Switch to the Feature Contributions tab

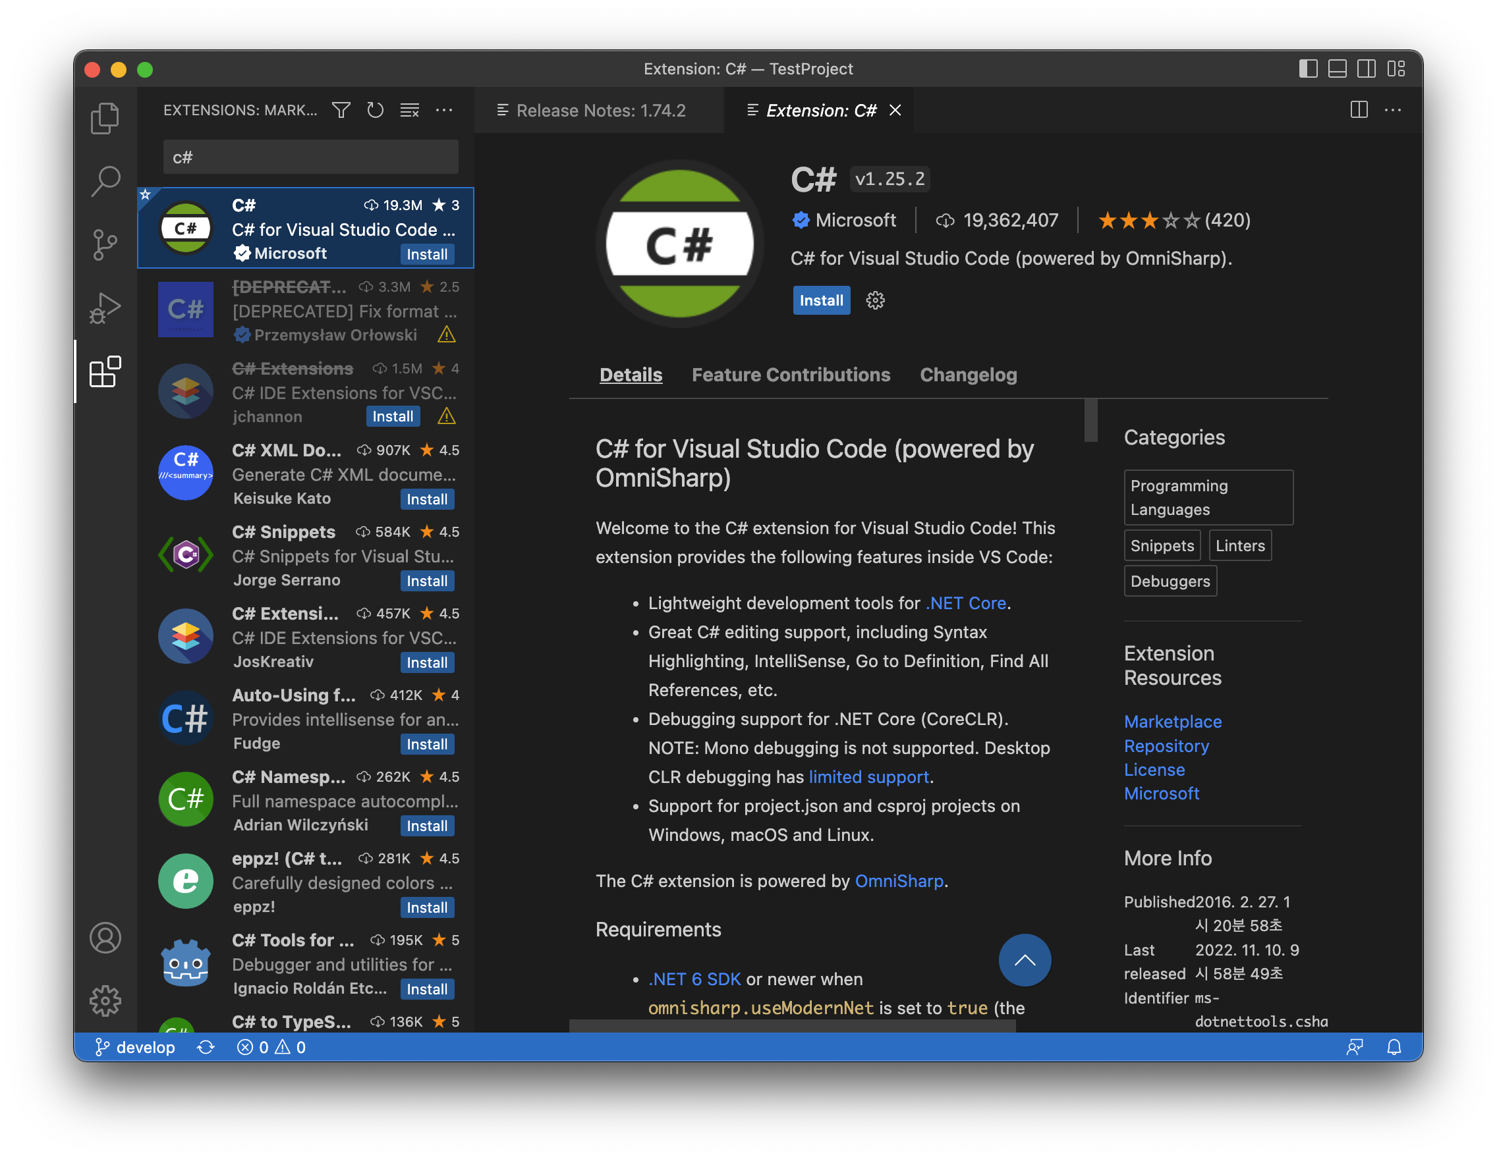click(790, 375)
